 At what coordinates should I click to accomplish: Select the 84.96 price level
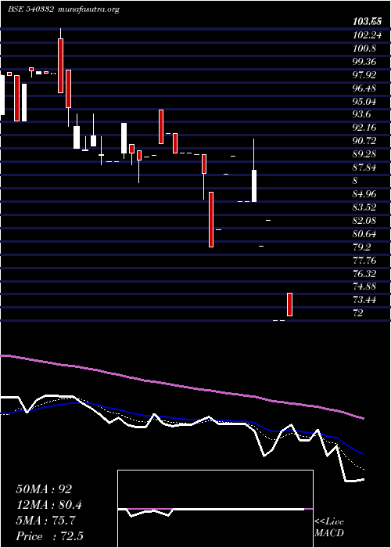(x=364, y=193)
